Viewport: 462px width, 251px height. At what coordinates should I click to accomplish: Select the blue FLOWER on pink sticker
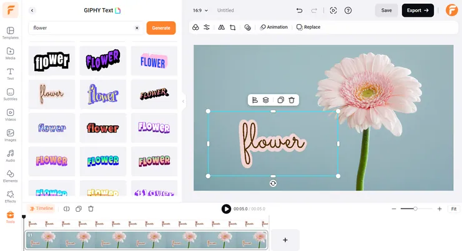coord(154,61)
